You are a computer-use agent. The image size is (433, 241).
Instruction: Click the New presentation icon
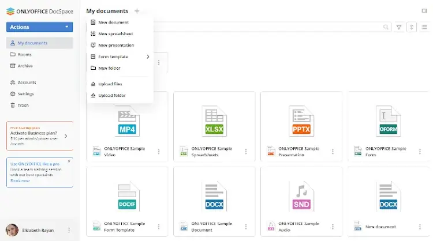[x=93, y=45]
